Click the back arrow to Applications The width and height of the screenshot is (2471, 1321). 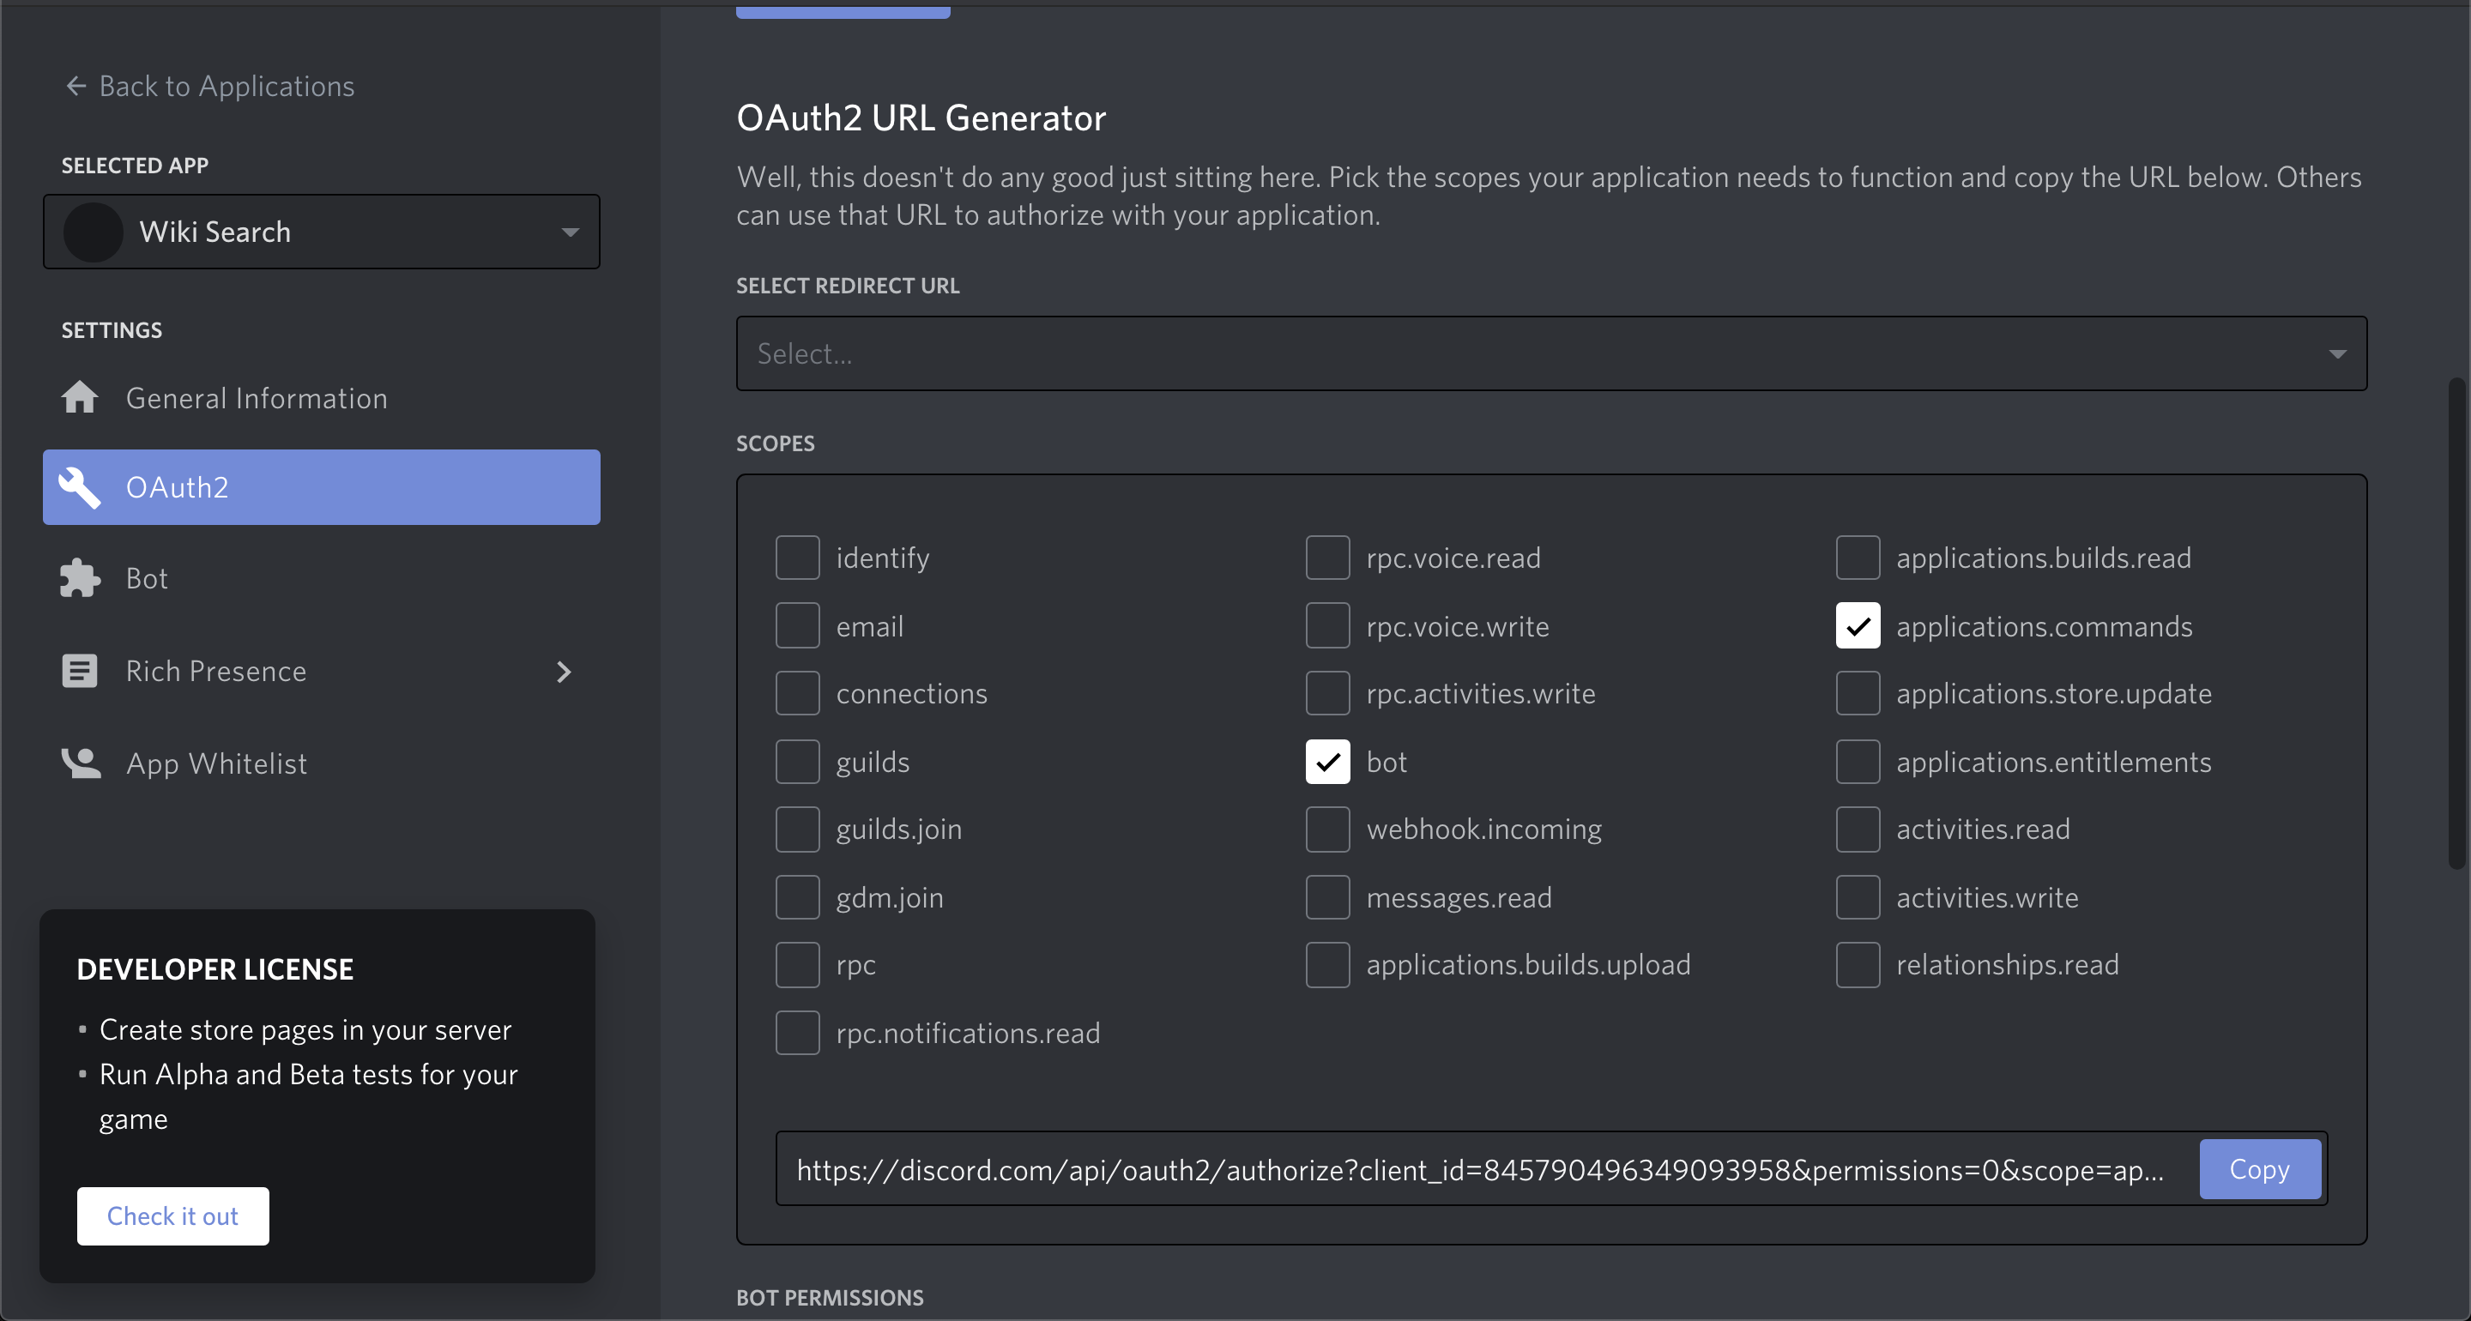pyautogui.click(x=76, y=87)
